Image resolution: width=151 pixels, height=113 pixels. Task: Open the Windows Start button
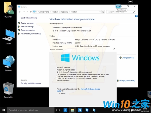tap(4, 110)
